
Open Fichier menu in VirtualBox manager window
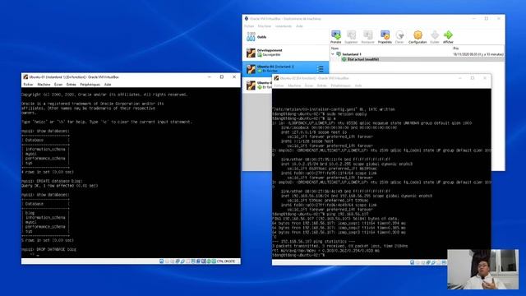pyautogui.click(x=249, y=26)
